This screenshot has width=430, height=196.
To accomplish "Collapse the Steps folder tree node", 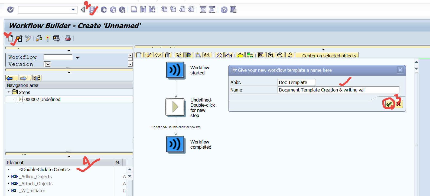I will pyautogui.click(x=8, y=92).
